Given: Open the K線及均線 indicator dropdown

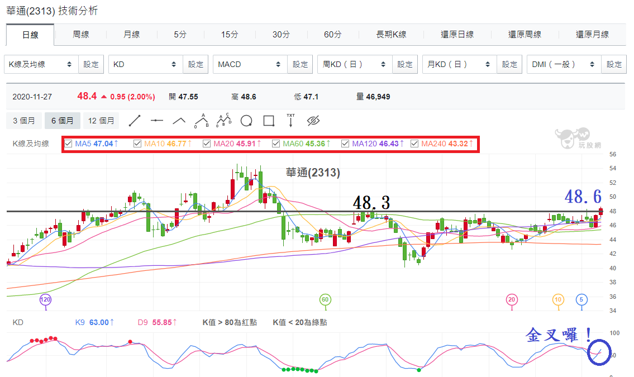Looking at the screenshot, I should 41,64.
